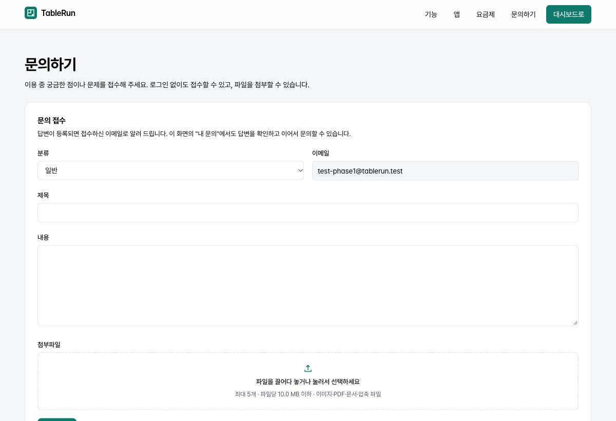Click the 문의 접수 section title
616x421 pixels.
[51, 120]
